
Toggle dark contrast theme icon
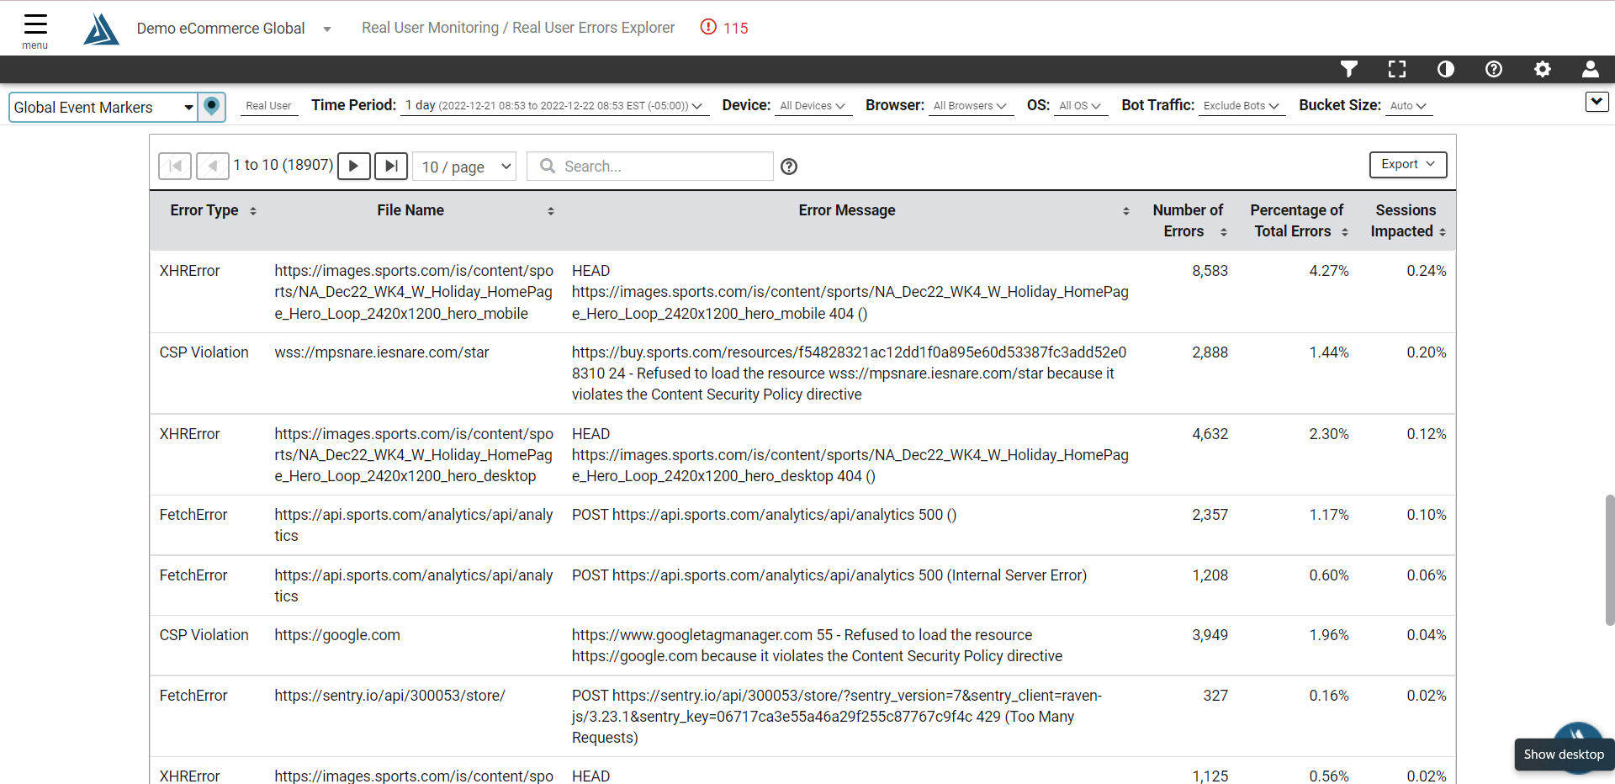coord(1446,69)
